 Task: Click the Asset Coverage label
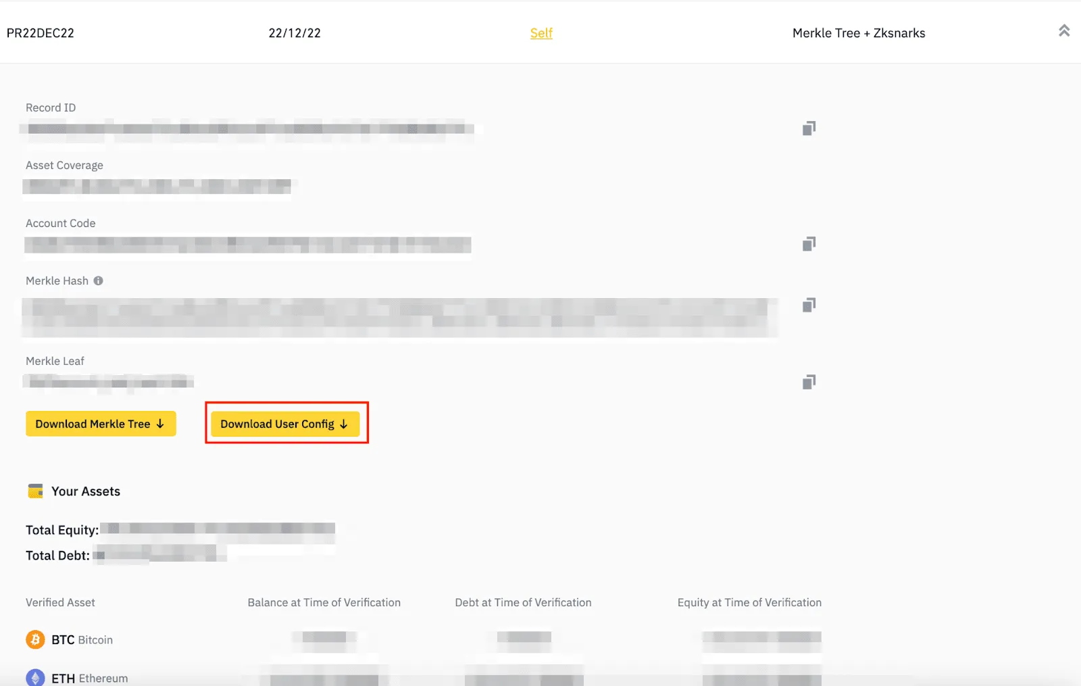coord(64,166)
